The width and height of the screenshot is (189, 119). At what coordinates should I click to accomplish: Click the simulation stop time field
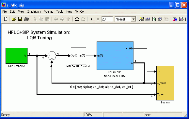[107, 19]
